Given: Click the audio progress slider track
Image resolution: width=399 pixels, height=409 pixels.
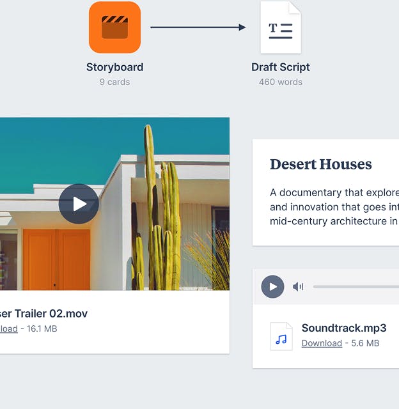Looking at the screenshot, I should pyautogui.click(x=356, y=287).
